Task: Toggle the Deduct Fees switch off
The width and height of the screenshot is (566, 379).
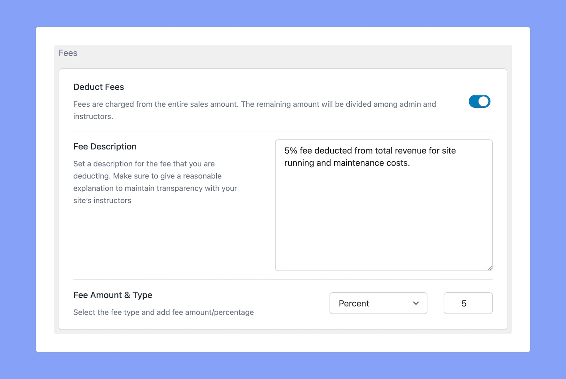Action: [x=479, y=101]
